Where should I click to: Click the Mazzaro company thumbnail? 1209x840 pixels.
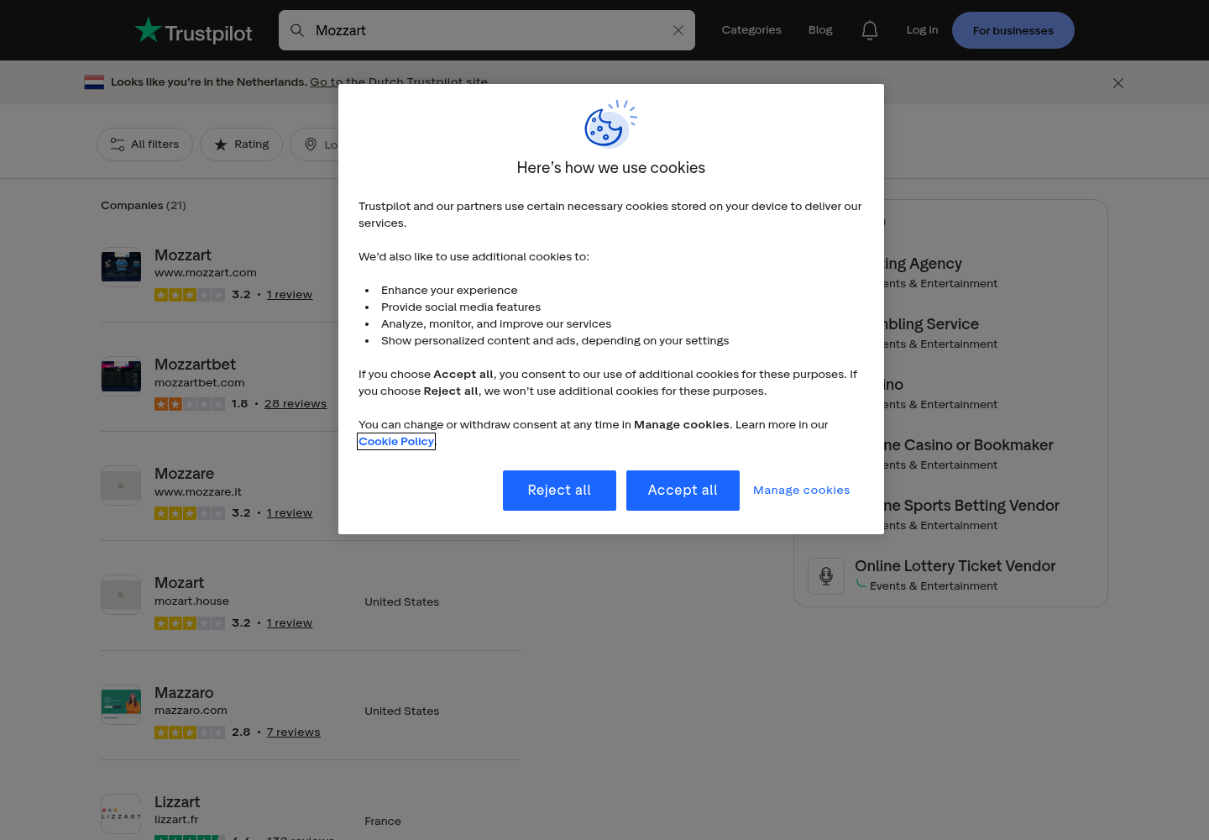coord(121,705)
